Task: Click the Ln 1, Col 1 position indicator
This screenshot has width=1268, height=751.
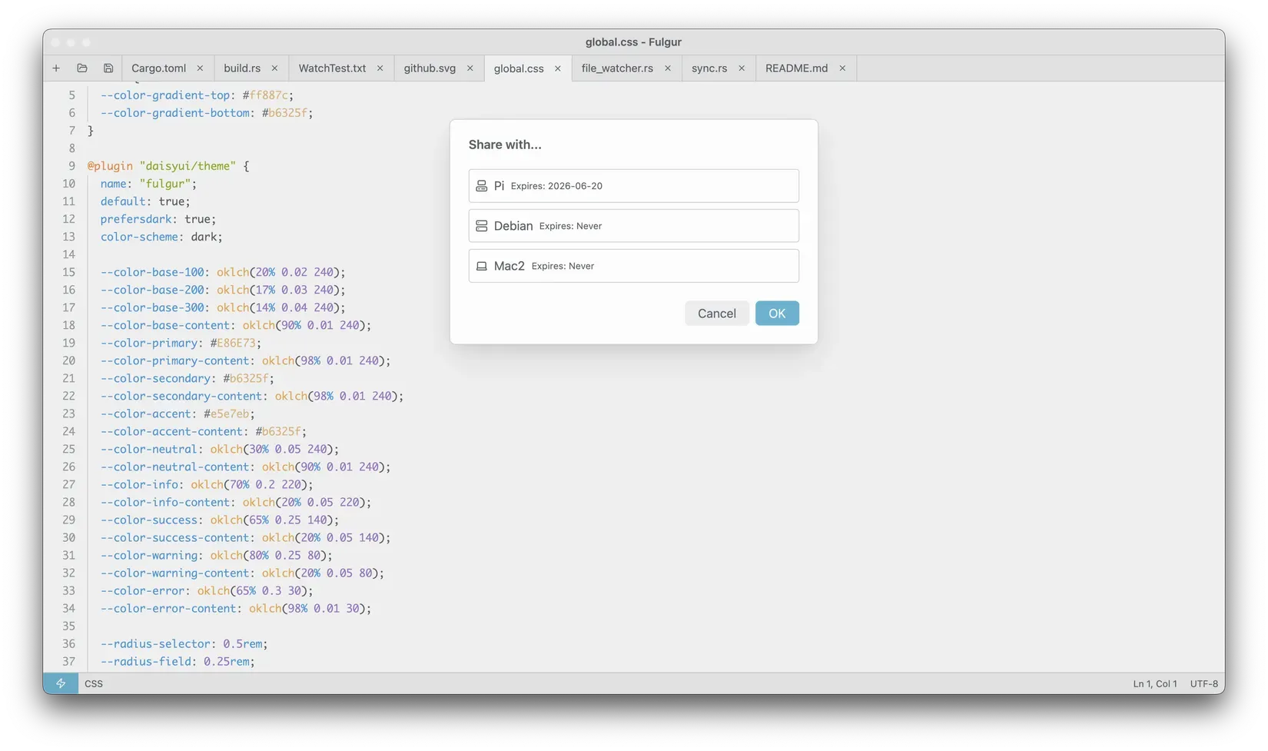Action: [1154, 683]
